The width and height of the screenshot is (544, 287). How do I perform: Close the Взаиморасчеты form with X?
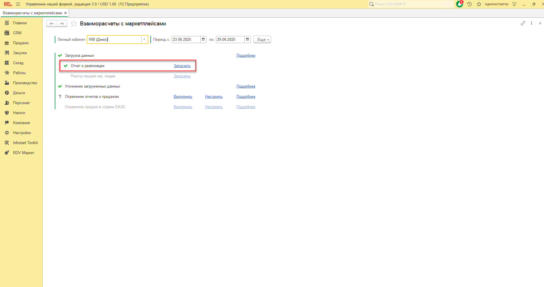coord(540,23)
